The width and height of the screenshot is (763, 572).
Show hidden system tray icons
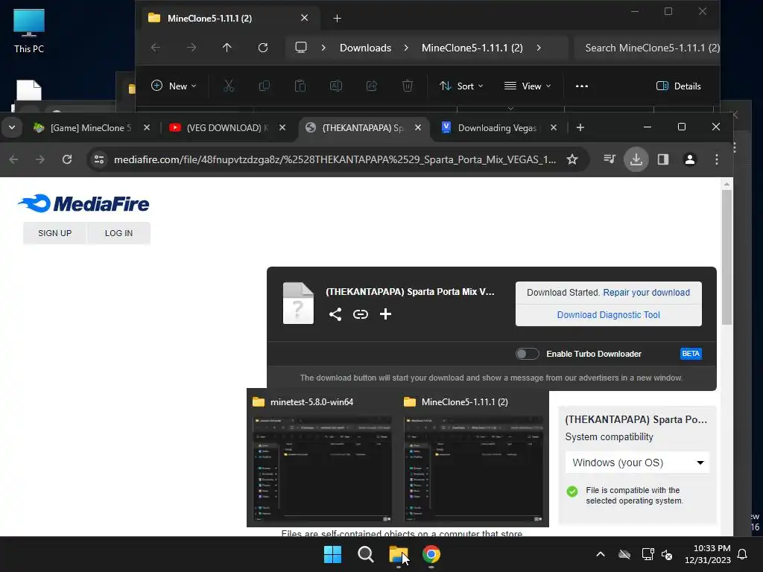point(601,554)
